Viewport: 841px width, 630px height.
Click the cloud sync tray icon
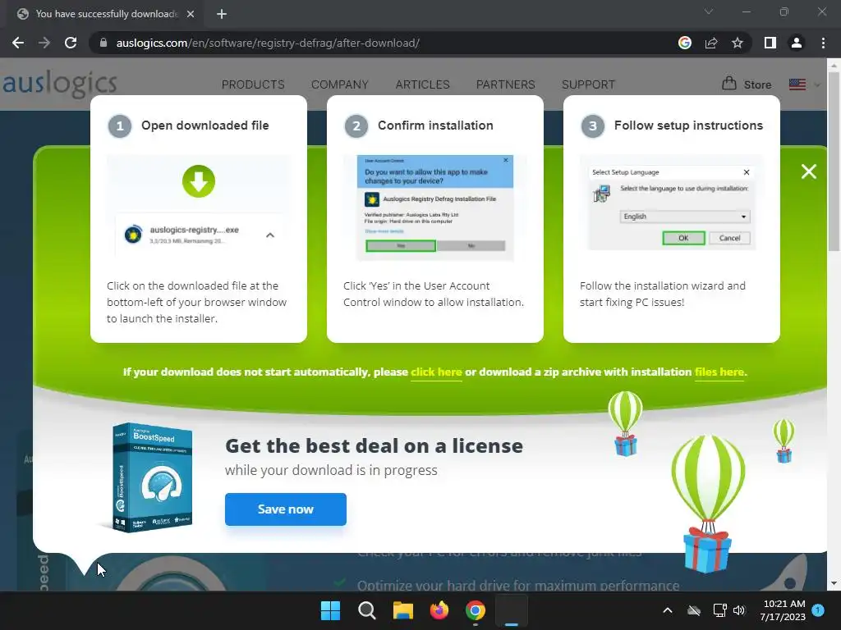[694, 610]
